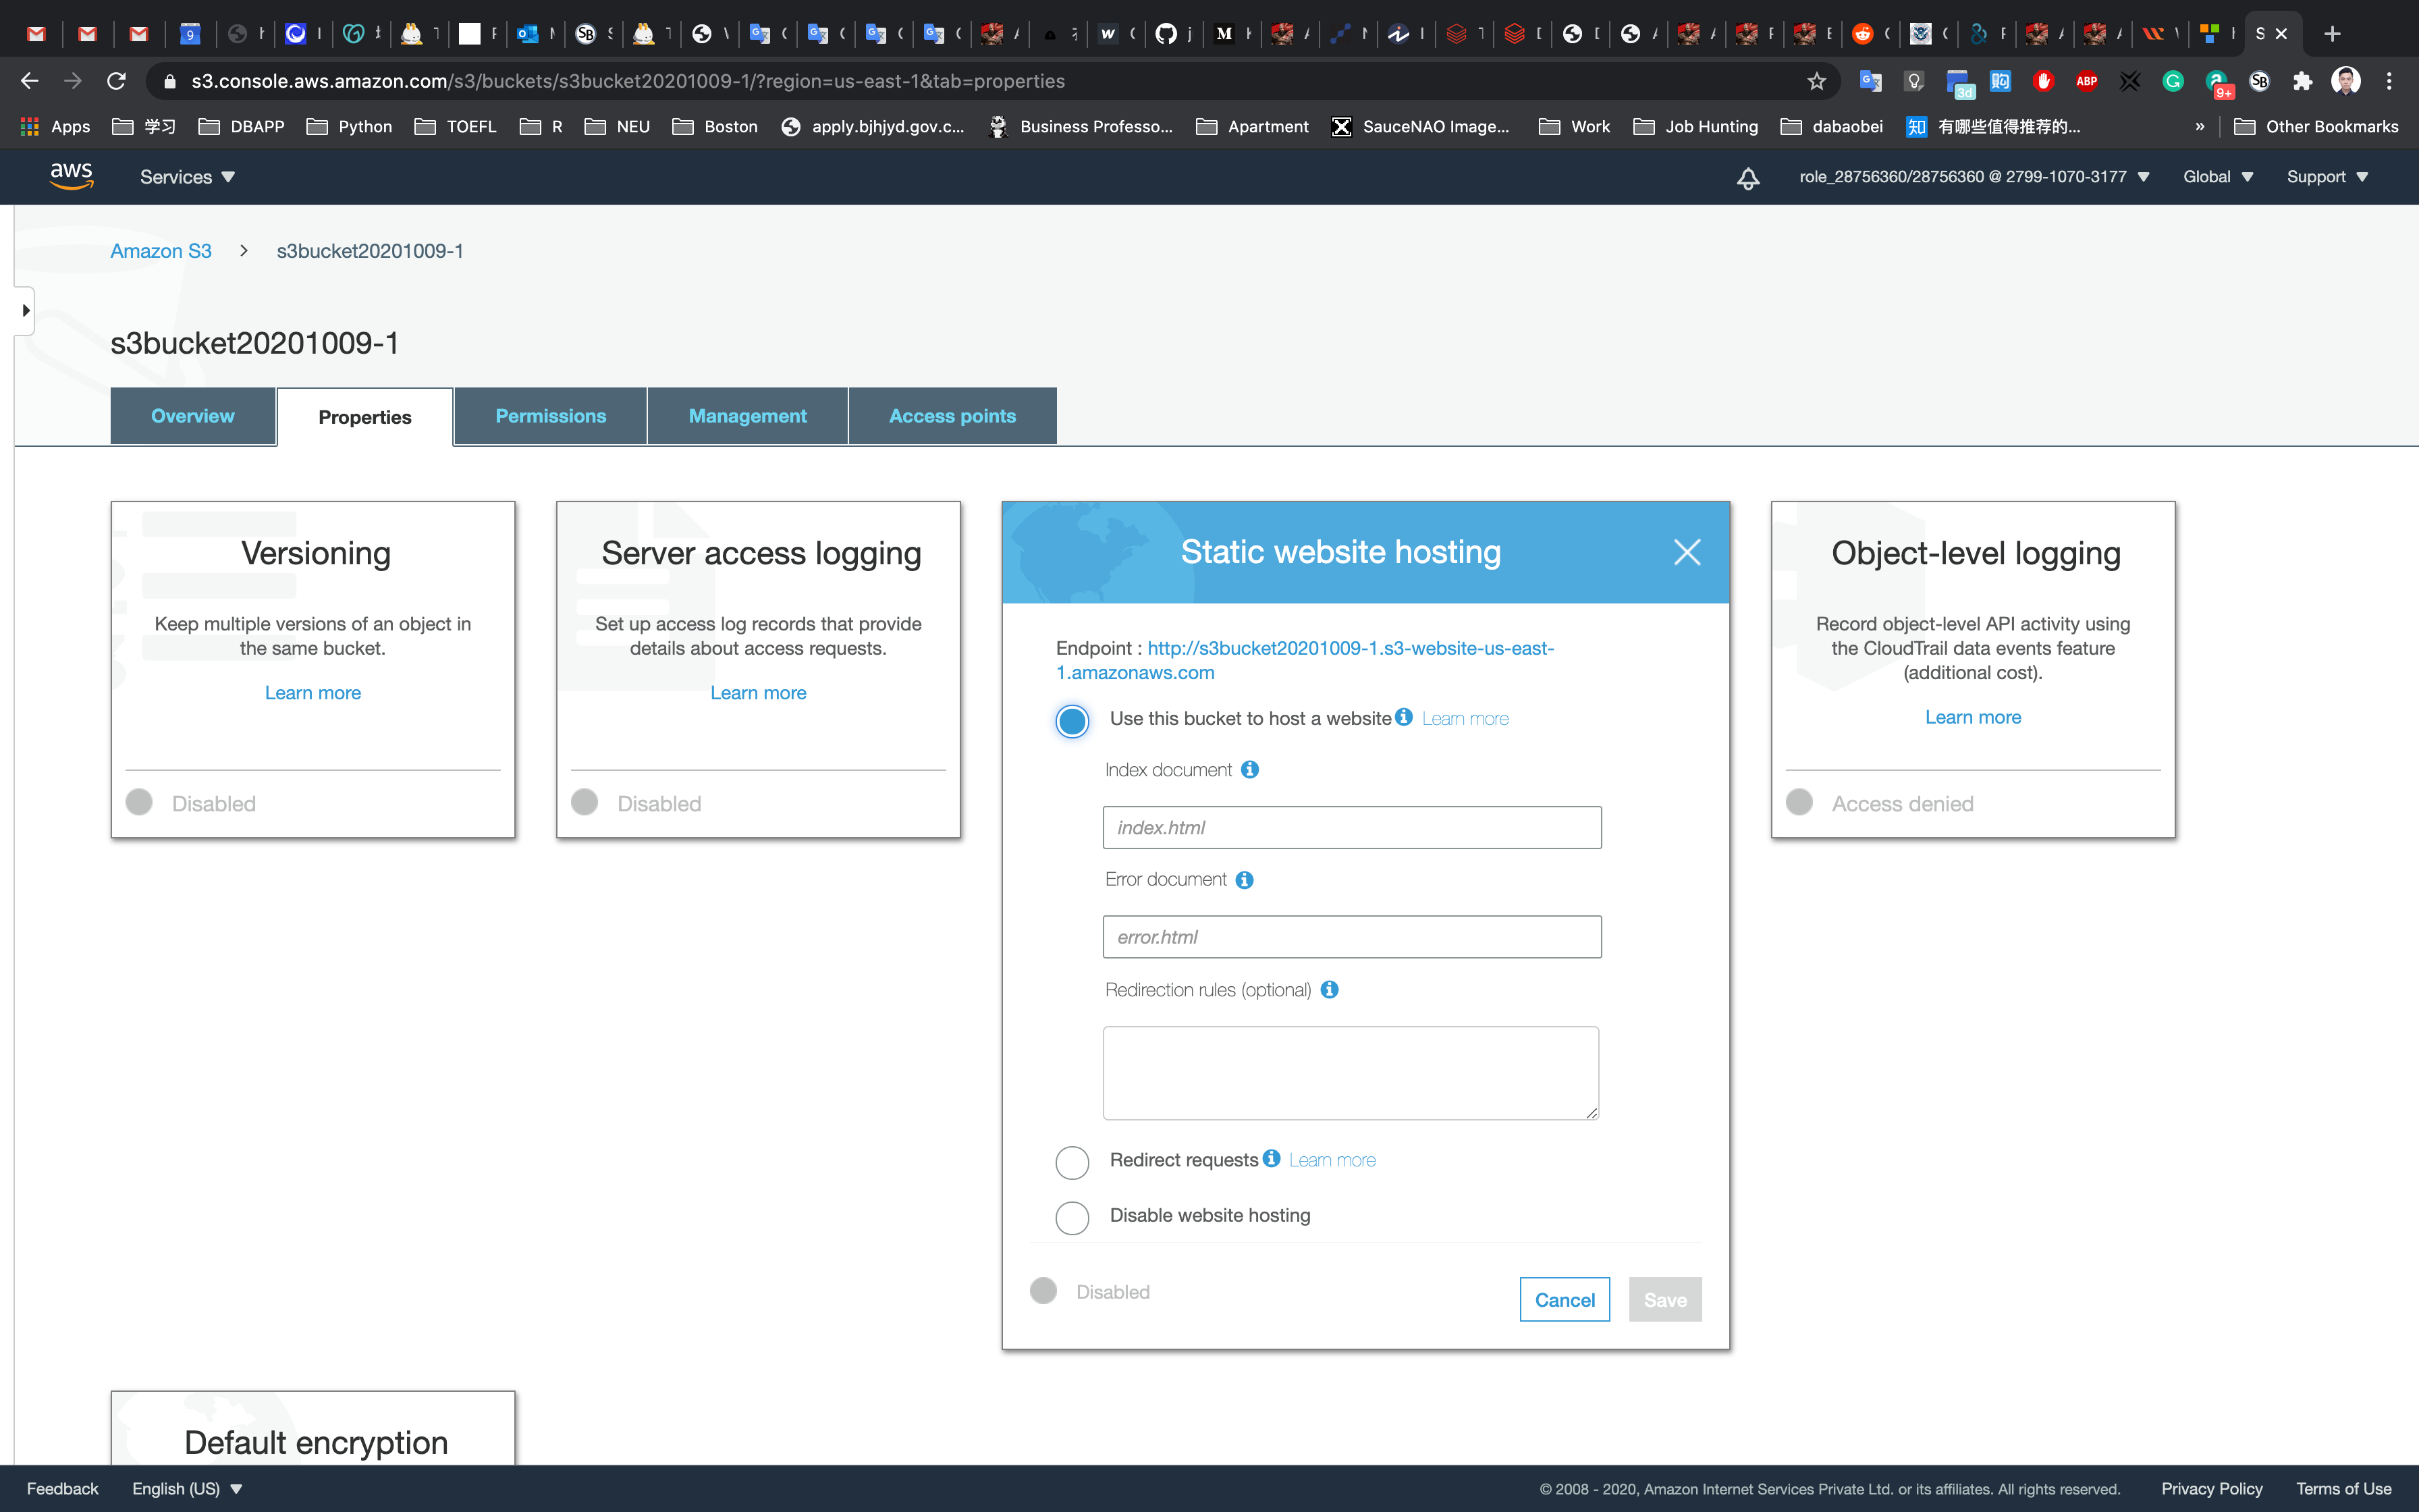Open the English (US) language dropdown
Screen dimensions: 2419x1512
[187, 1488]
